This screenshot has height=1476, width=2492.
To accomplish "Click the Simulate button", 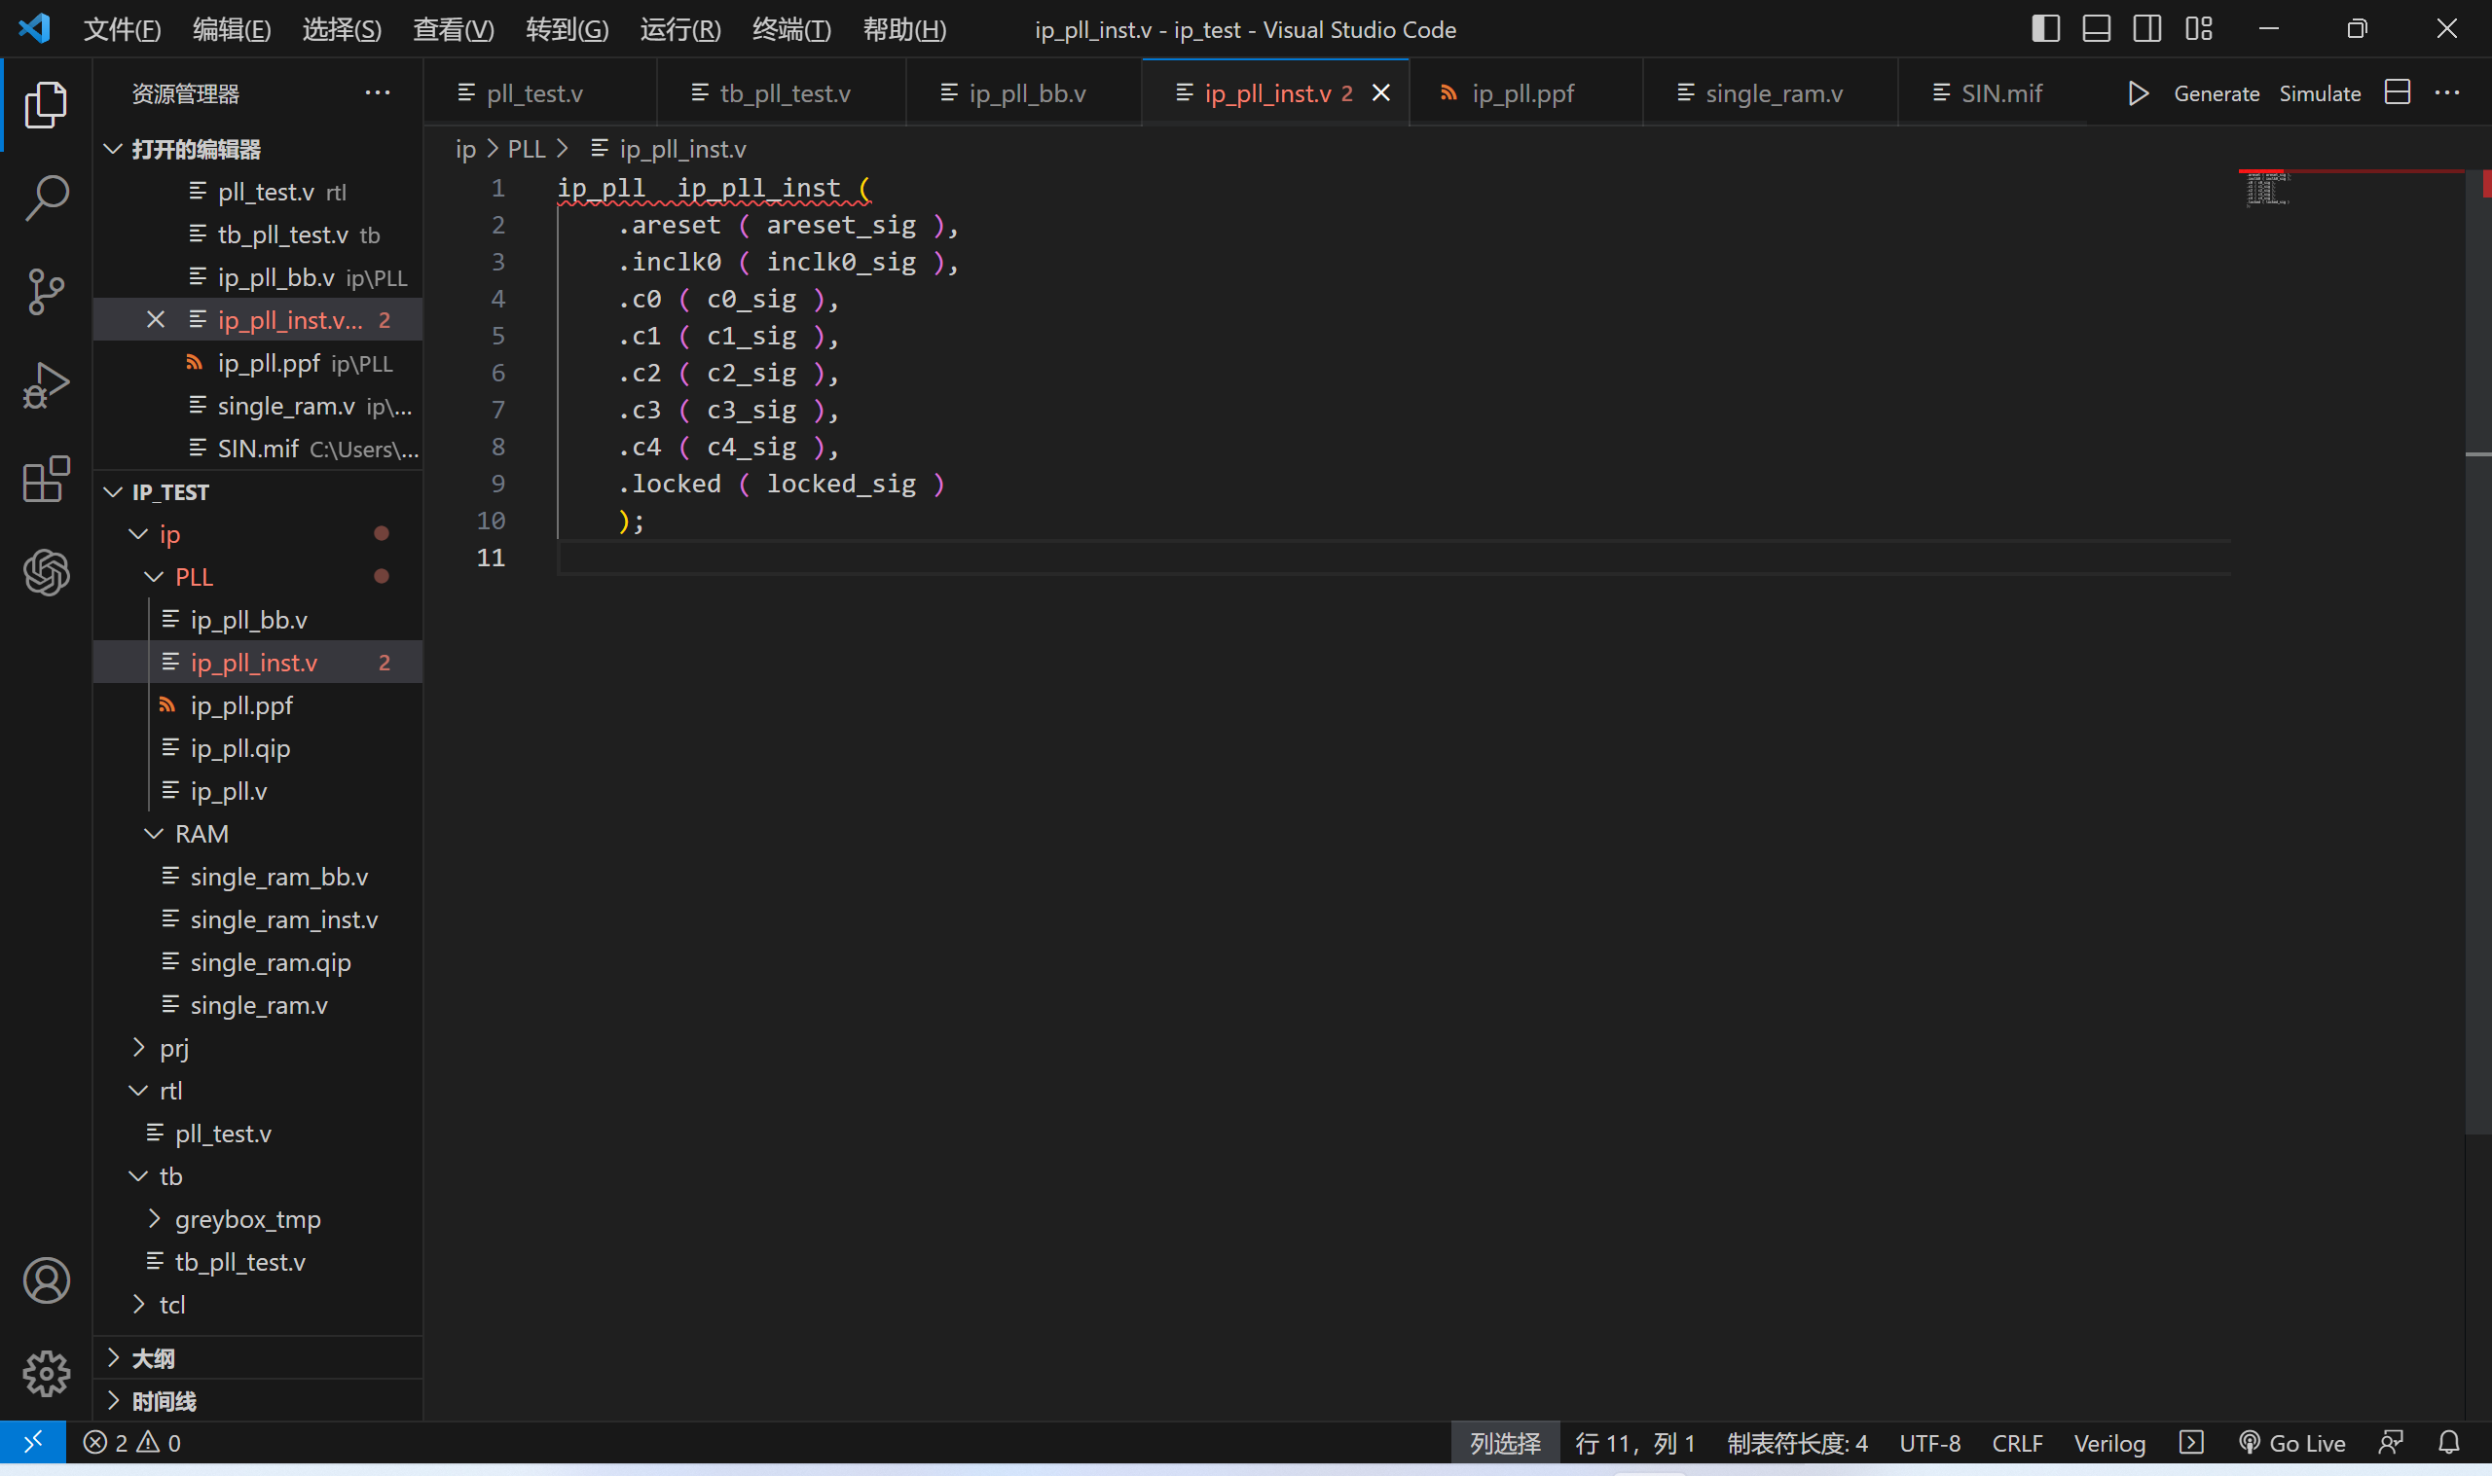I will (x=2320, y=93).
